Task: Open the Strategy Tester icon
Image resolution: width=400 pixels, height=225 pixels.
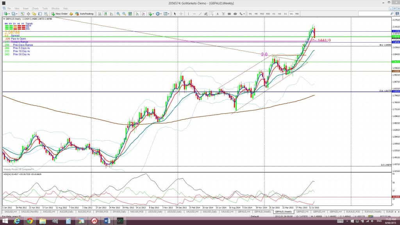Action: click(46, 14)
